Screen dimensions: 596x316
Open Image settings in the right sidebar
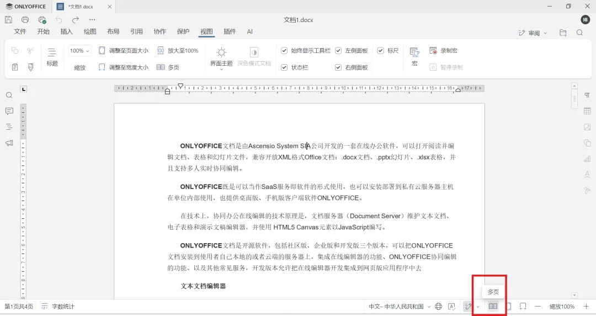[587, 127]
